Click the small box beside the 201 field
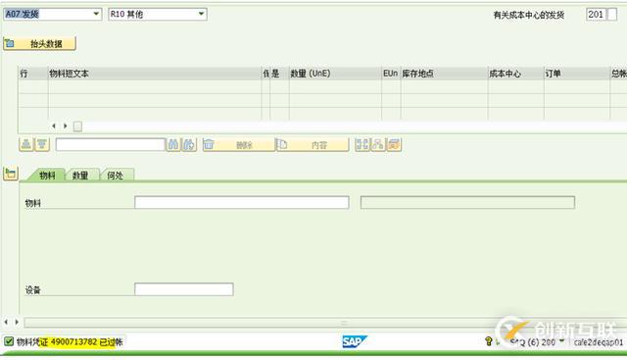Viewport: 627px width, 360px height. coord(612,15)
